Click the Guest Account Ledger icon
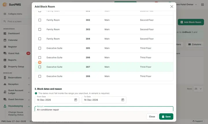Screen dimensions: 208x124 pos(5,92)
